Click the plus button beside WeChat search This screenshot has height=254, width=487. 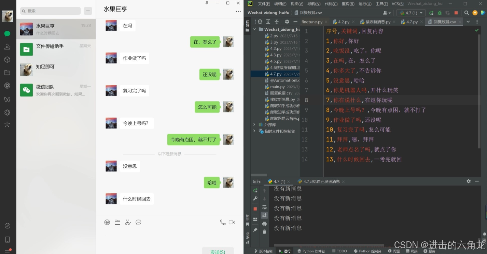pyautogui.click(x=88, y=11)
